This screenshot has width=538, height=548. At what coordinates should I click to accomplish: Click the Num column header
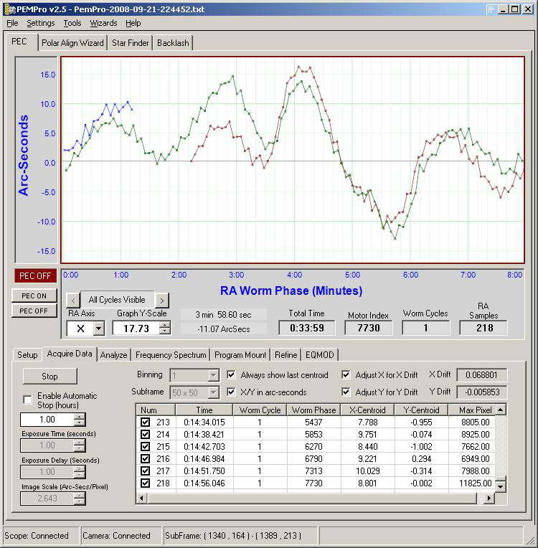click(156, 410)
